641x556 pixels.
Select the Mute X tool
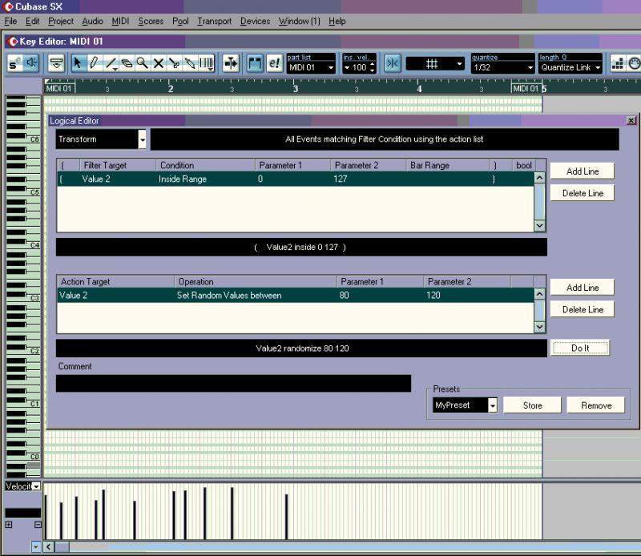click(158, 63)
